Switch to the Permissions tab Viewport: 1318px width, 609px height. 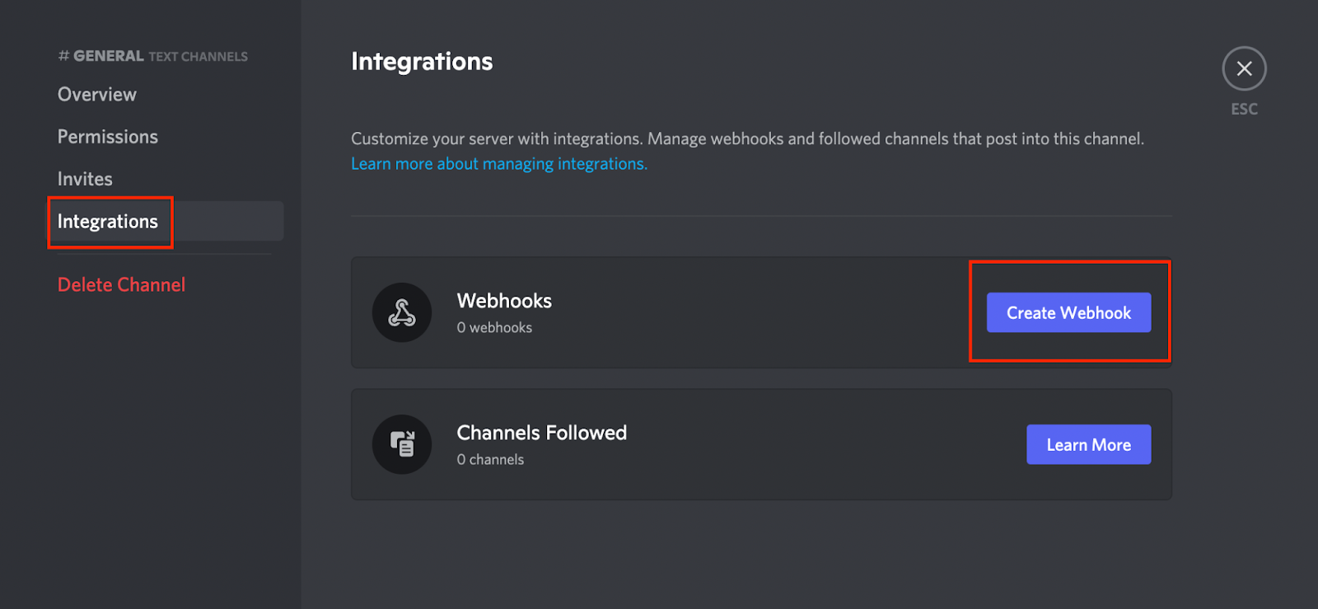click(108, 137)
